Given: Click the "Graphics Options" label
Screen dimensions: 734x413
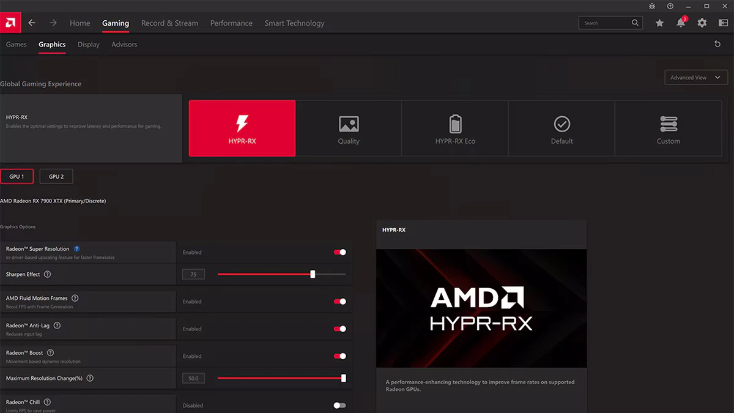Looking at the screenshot, I should (18, 227).
